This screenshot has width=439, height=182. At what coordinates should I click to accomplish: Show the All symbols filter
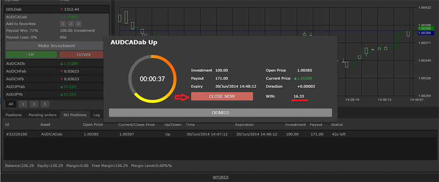pyautogui.click(x=11, y=104)
